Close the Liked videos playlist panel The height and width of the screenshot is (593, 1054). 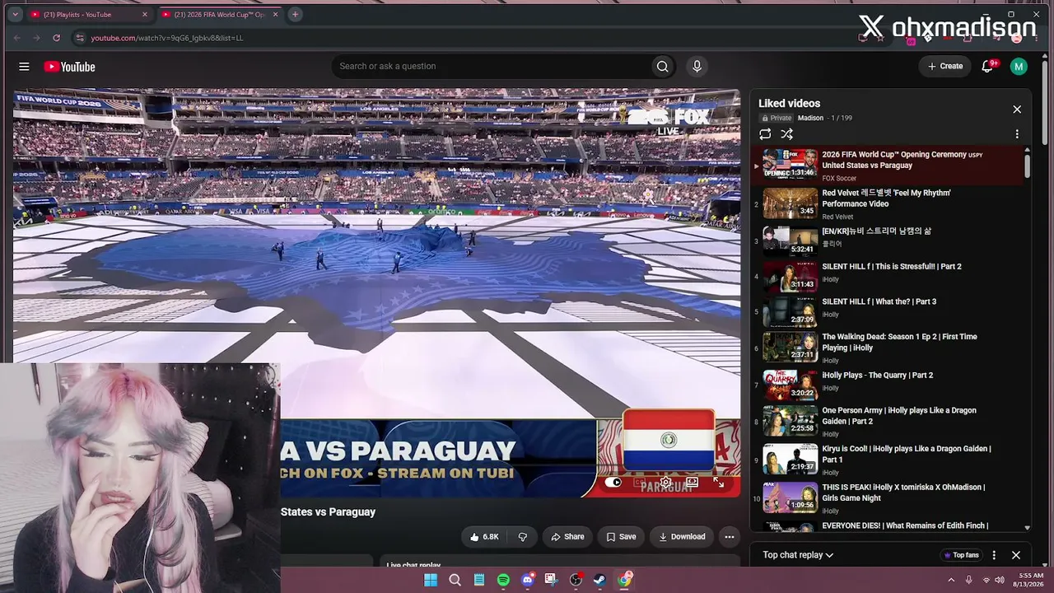[1017, 110]
